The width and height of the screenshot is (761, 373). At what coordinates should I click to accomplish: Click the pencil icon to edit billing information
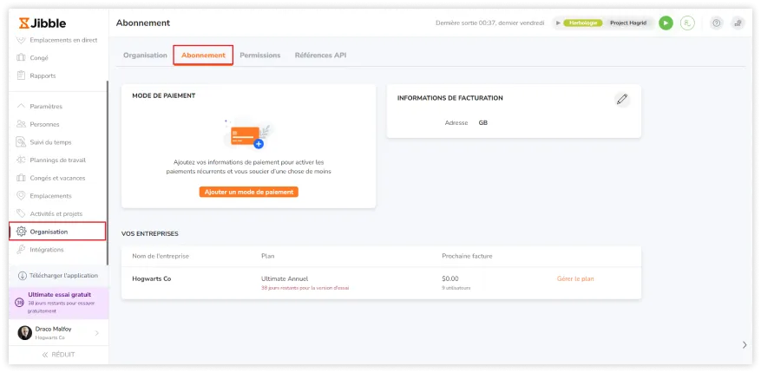621,99
